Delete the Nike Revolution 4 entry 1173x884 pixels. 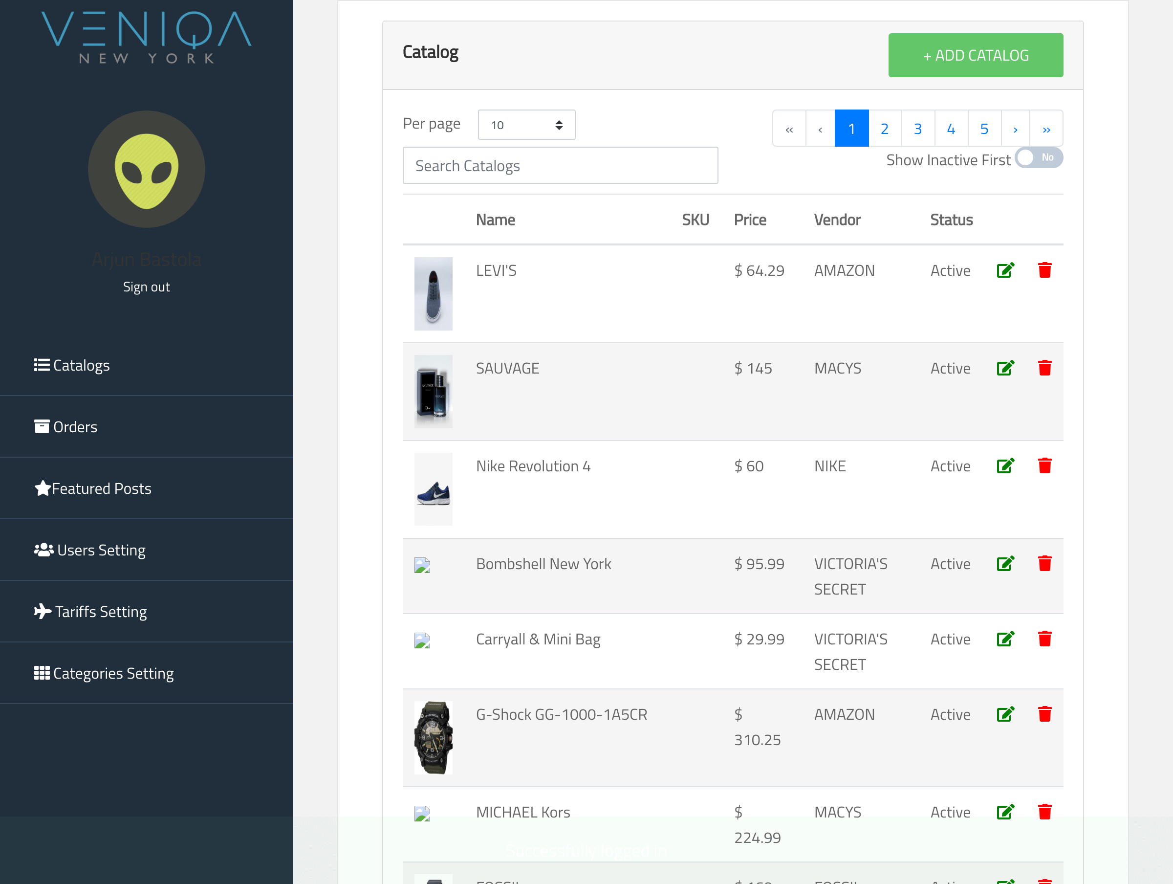[x=1044, y=466]
